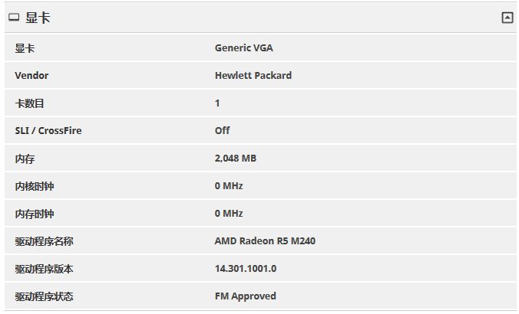Select the Generic VGA value
The width and height of the screenshot is (519, 314).
tap(244, 48)
